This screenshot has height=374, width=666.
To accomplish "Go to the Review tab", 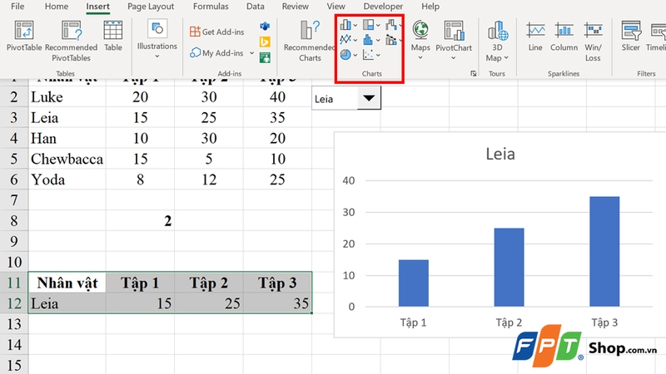I will coord(296,7).
